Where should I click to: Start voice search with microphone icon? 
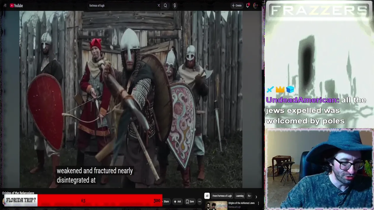(x=175, y=6)
